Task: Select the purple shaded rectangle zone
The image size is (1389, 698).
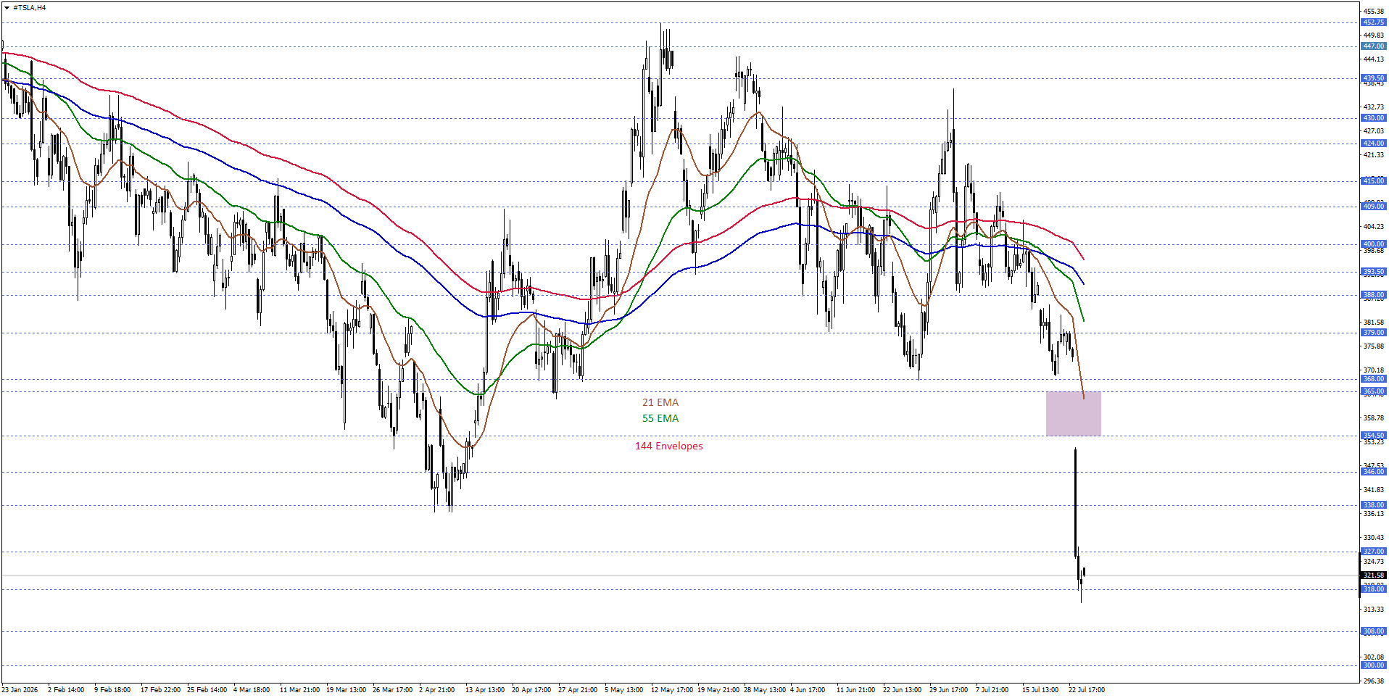Action: tap(1074, 414)
